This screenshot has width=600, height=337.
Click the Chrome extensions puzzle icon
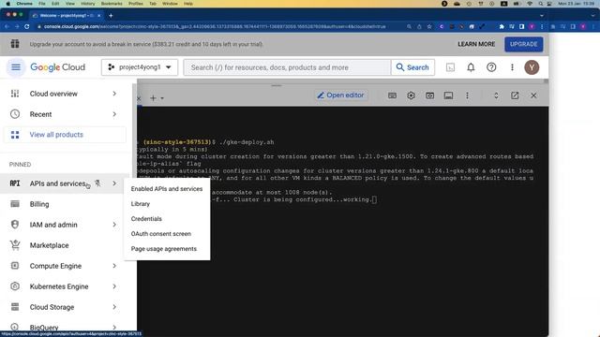pyautogui.click(x=502, y=27)
